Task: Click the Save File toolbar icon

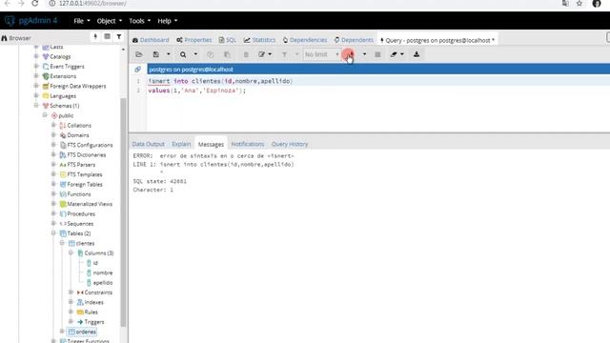Action: click(x=156, y=54)
